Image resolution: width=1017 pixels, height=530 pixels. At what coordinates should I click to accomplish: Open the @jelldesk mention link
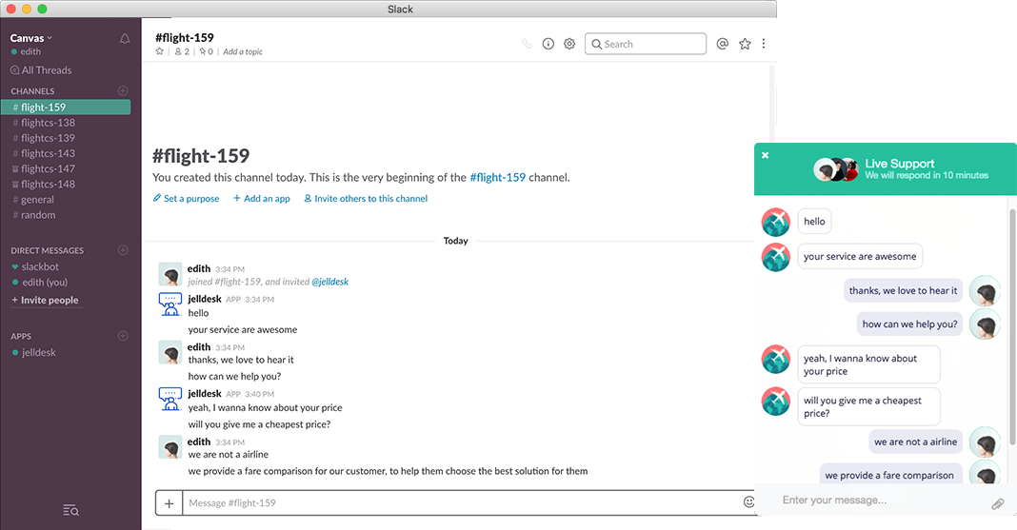click(x=330, y=282)
